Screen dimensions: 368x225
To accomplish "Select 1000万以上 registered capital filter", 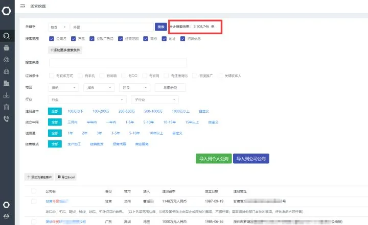I will coord(181,111).
